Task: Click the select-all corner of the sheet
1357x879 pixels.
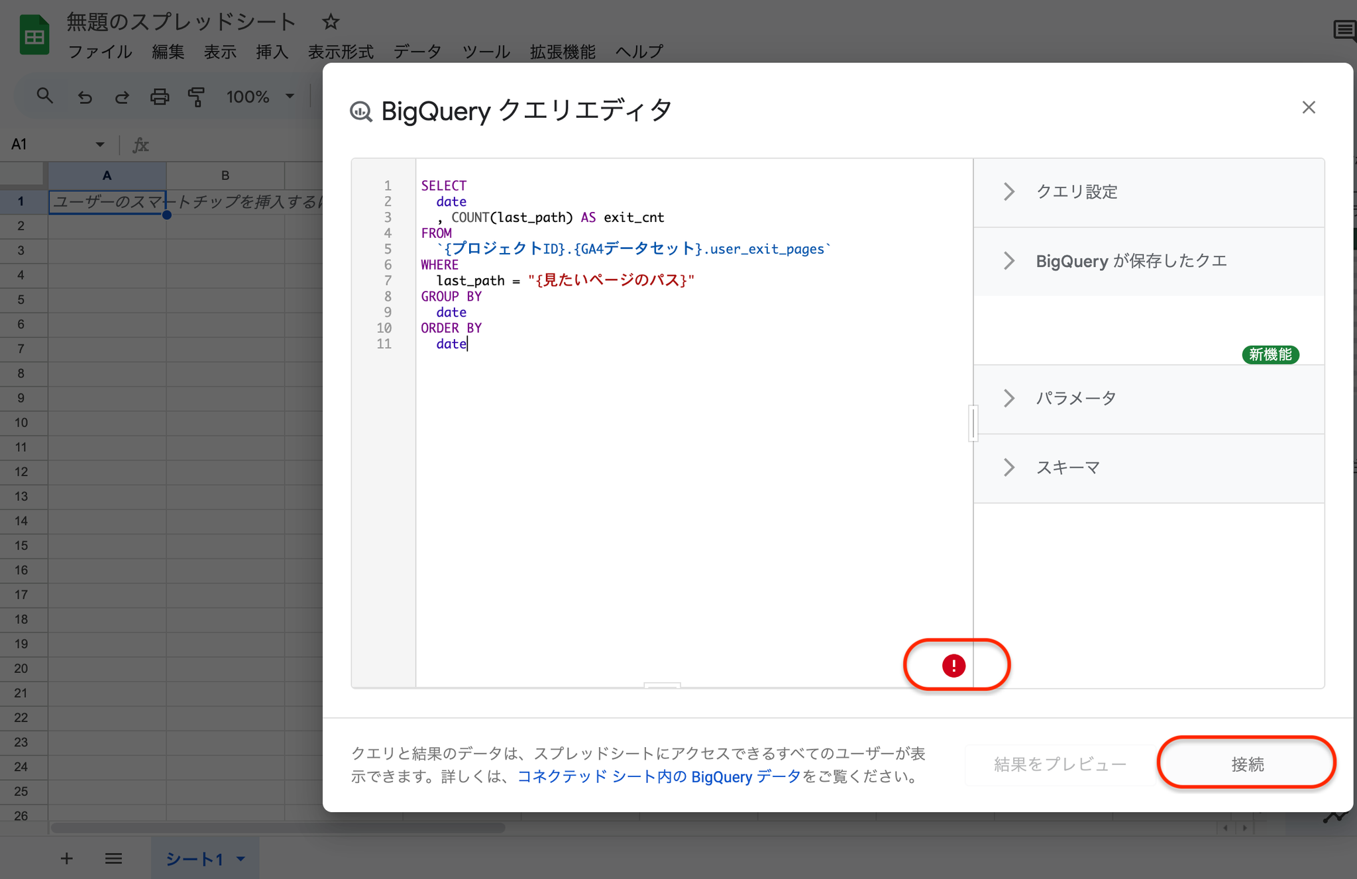Action: coord(23,175)
